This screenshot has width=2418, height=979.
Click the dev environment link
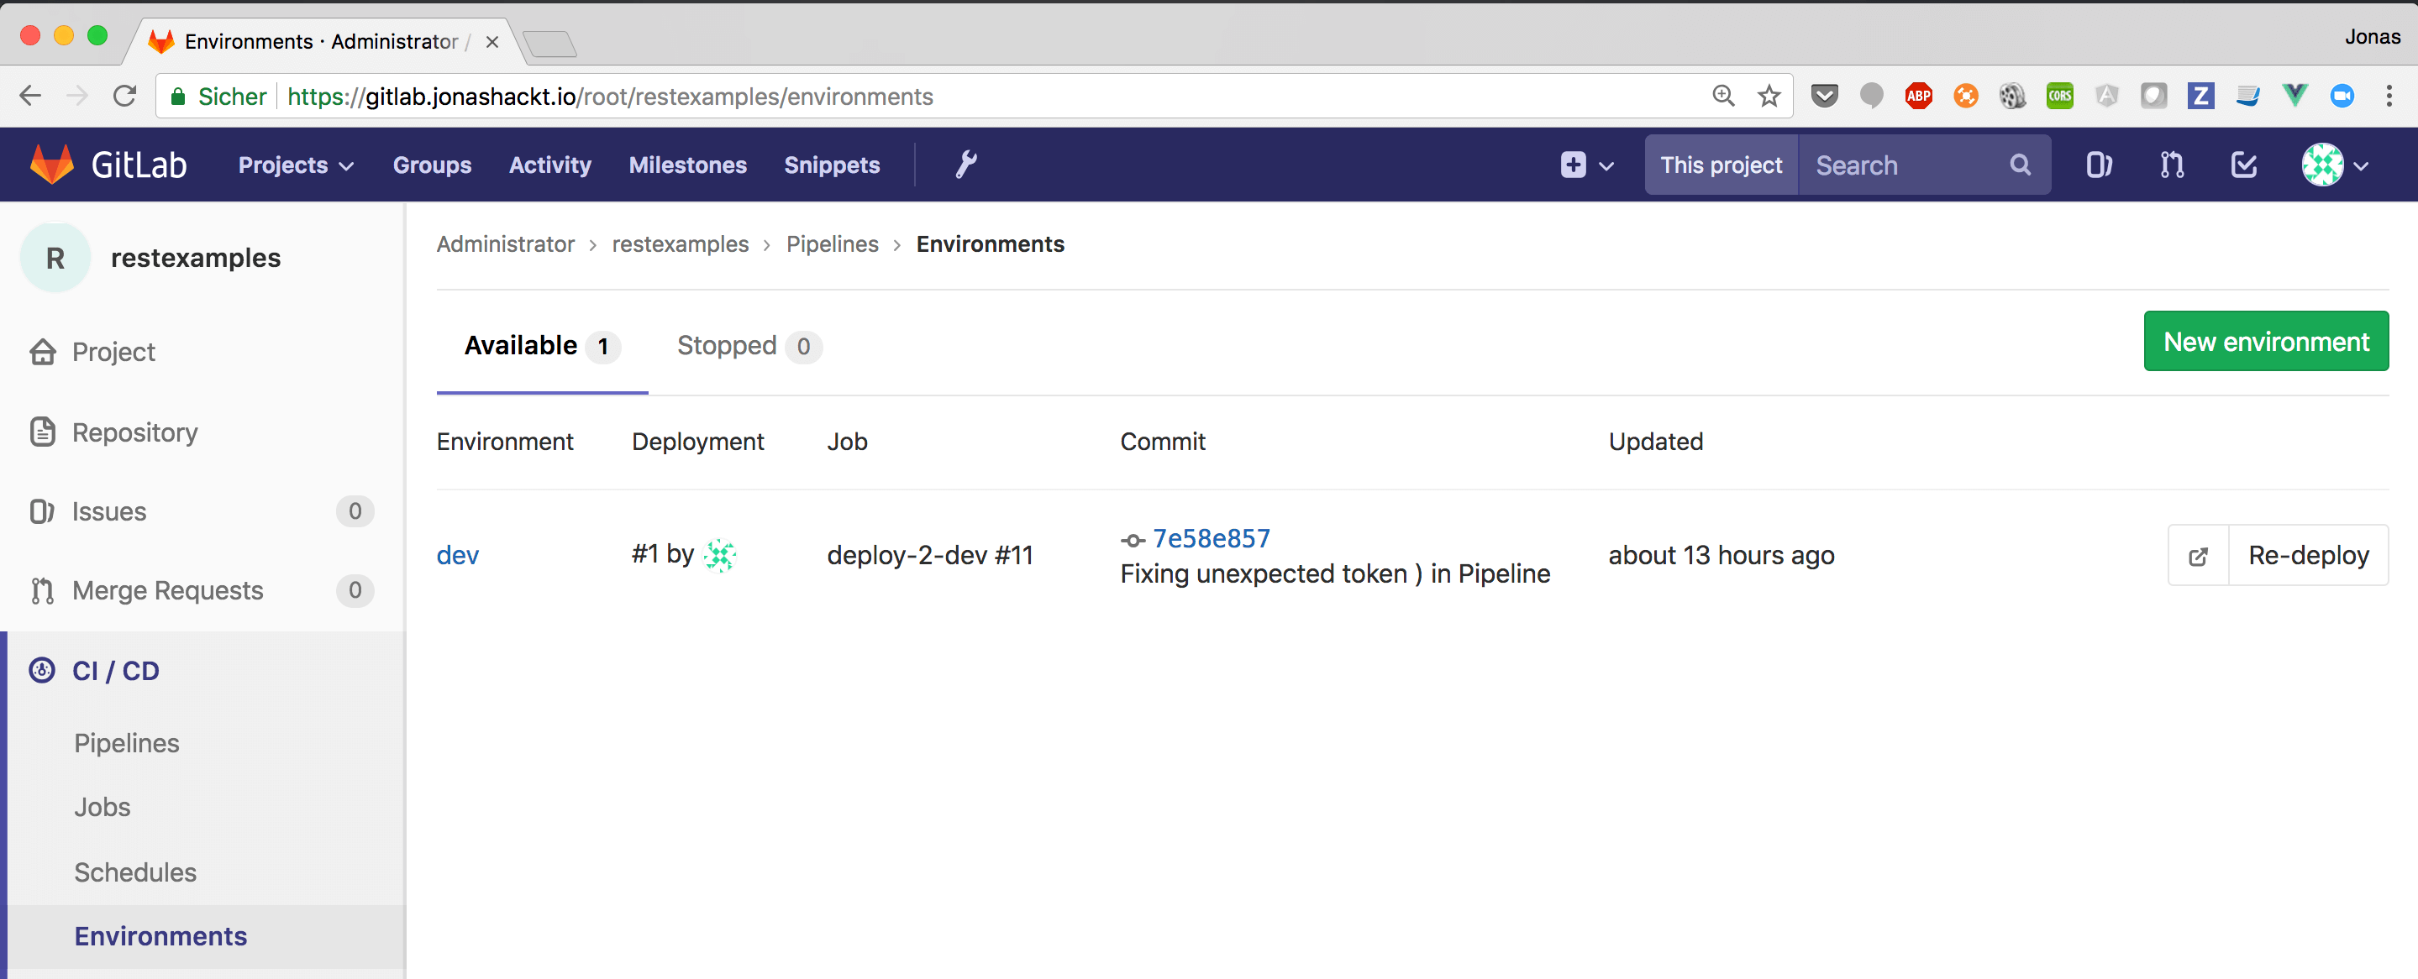(457, 555)
